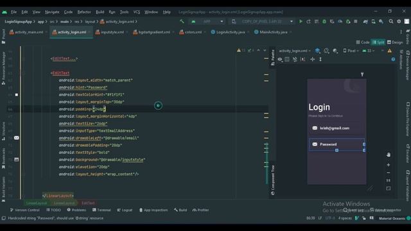Run the app with green play button
411x231 pixels.
tap(301, 21)
